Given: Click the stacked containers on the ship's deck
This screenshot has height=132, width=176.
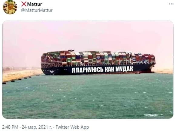Looking at the screenshot, I should click(x=98, y=58).
